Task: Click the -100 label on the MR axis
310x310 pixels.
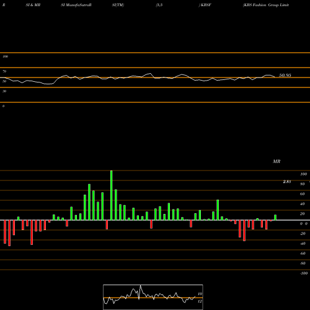Action: point(303,273)
